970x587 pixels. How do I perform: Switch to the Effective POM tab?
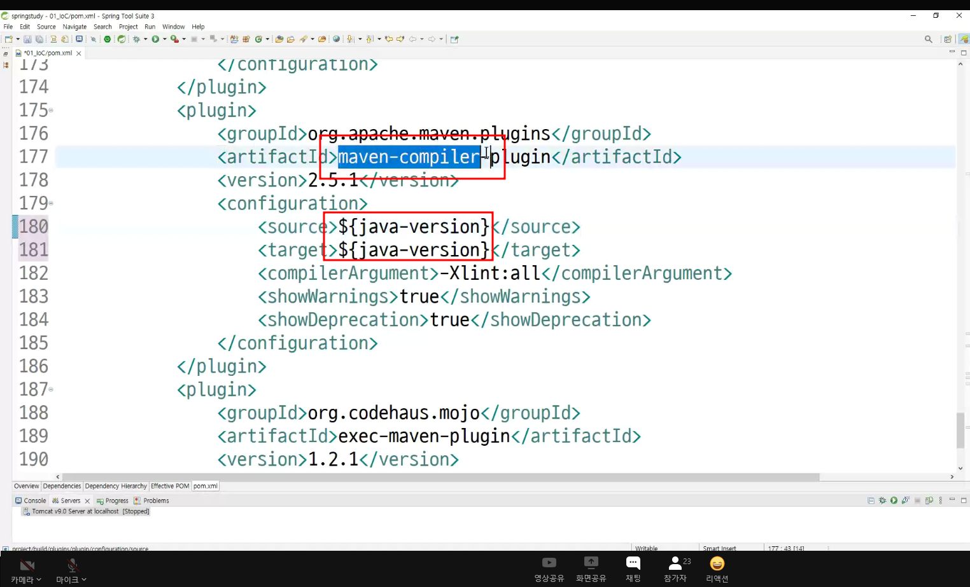170,486
